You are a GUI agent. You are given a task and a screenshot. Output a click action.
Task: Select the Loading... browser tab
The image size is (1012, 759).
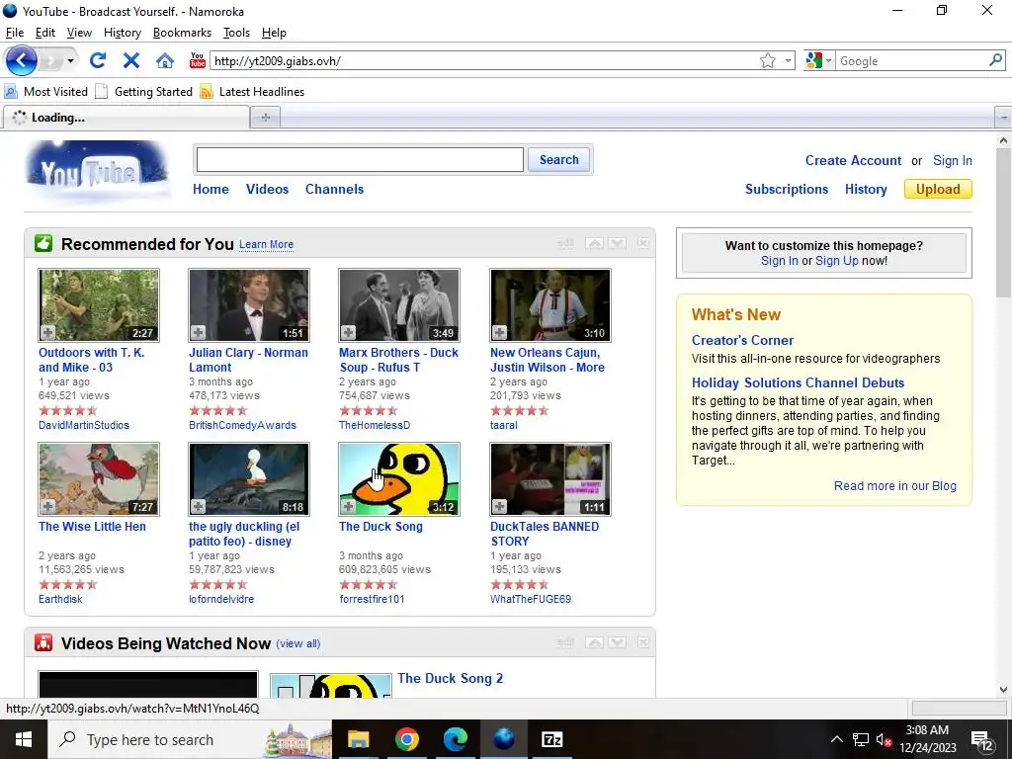point(126,118)
